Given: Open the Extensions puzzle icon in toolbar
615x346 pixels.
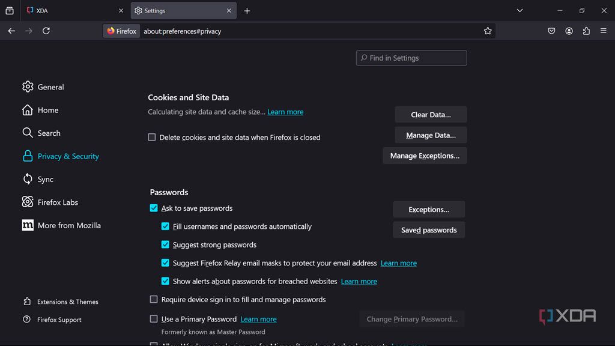Looking at the screenshot, I should pos(586,31).
